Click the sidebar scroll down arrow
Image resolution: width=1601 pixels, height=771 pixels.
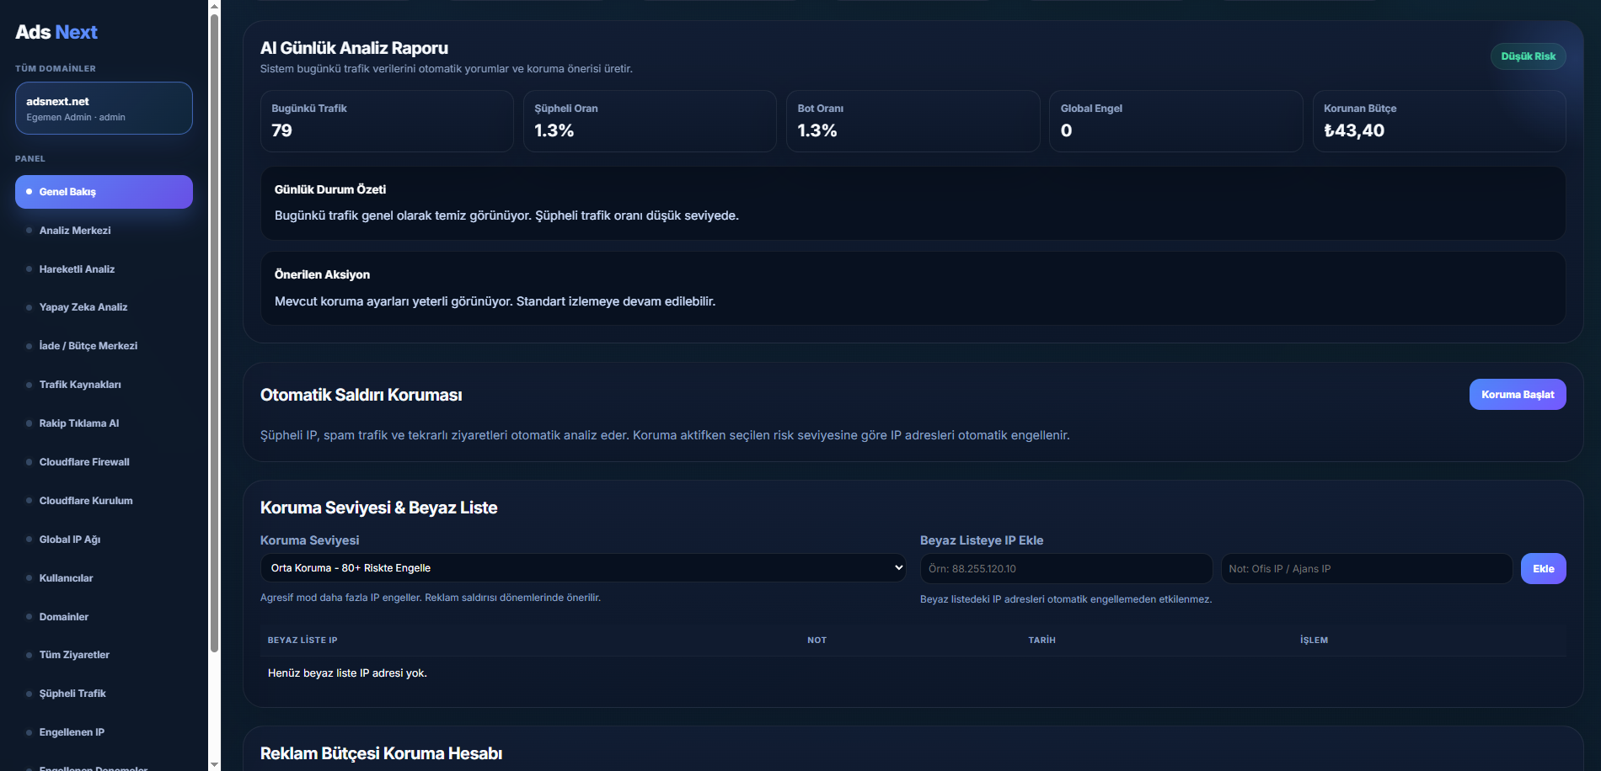coord(214,764)
